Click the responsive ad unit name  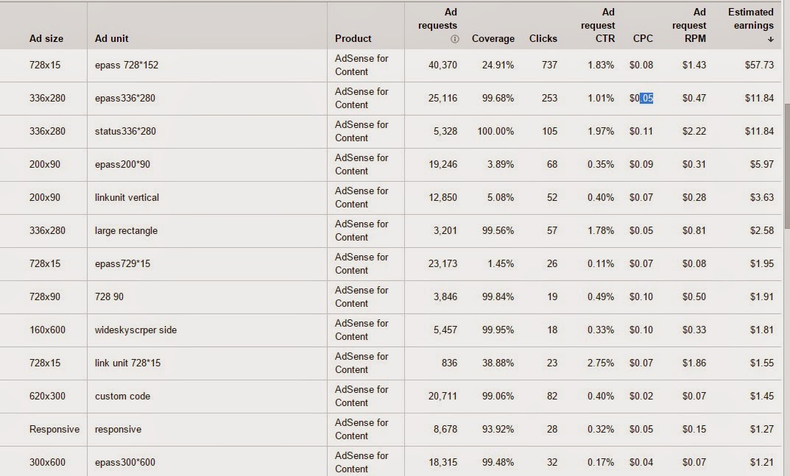[118, 429]
